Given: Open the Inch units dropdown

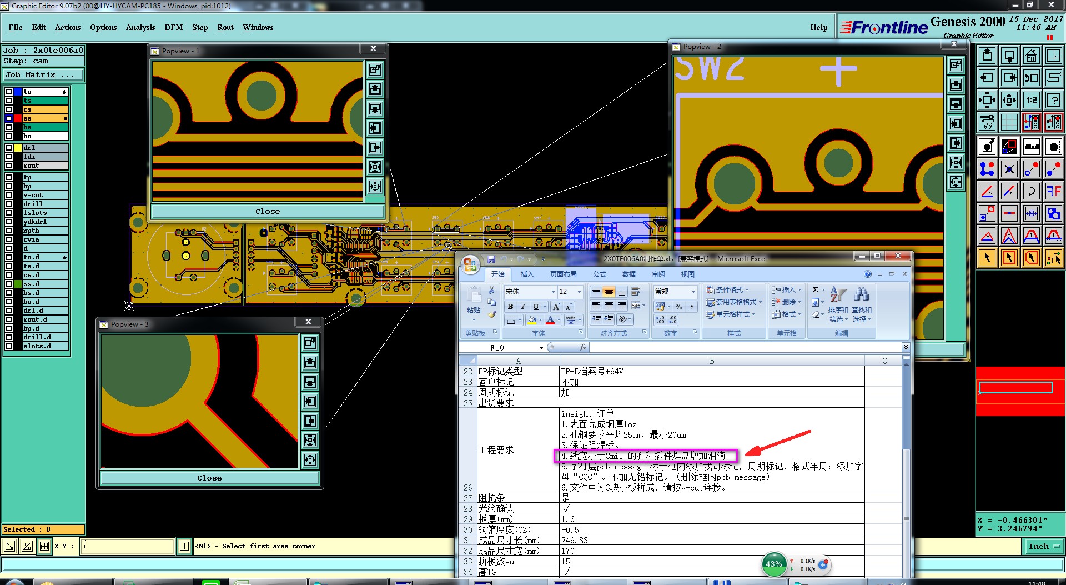Looking at the screenshot, I should coord(1043,547).
